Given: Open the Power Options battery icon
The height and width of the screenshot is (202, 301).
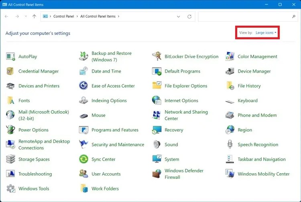Looking at the screenshot, I should click(10, 129).
